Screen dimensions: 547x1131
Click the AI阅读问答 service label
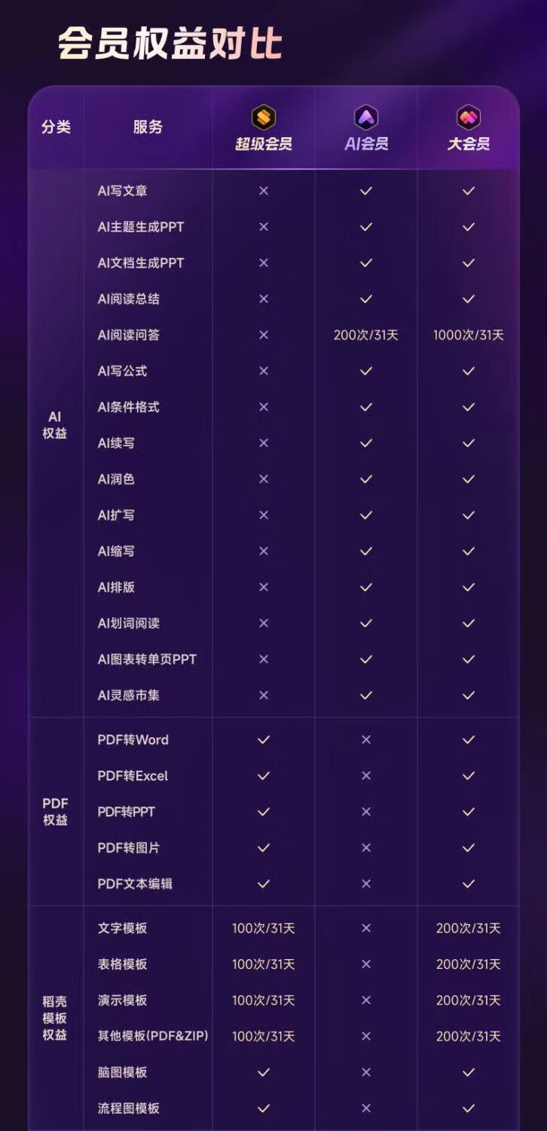[129, 335]
